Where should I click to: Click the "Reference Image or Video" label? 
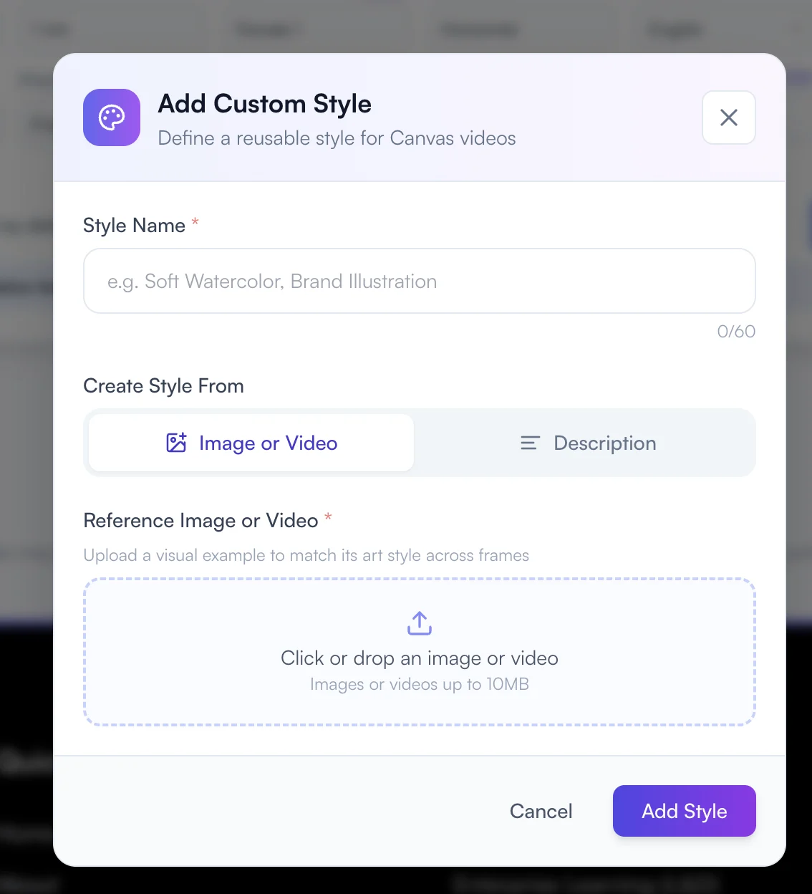point(200,521)
